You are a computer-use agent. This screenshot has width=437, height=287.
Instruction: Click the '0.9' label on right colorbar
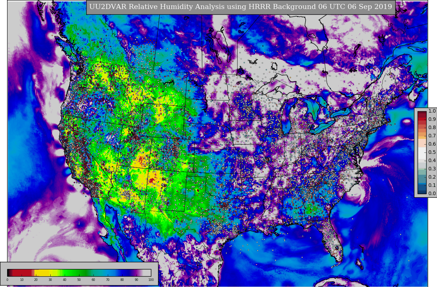pos(432,119)
